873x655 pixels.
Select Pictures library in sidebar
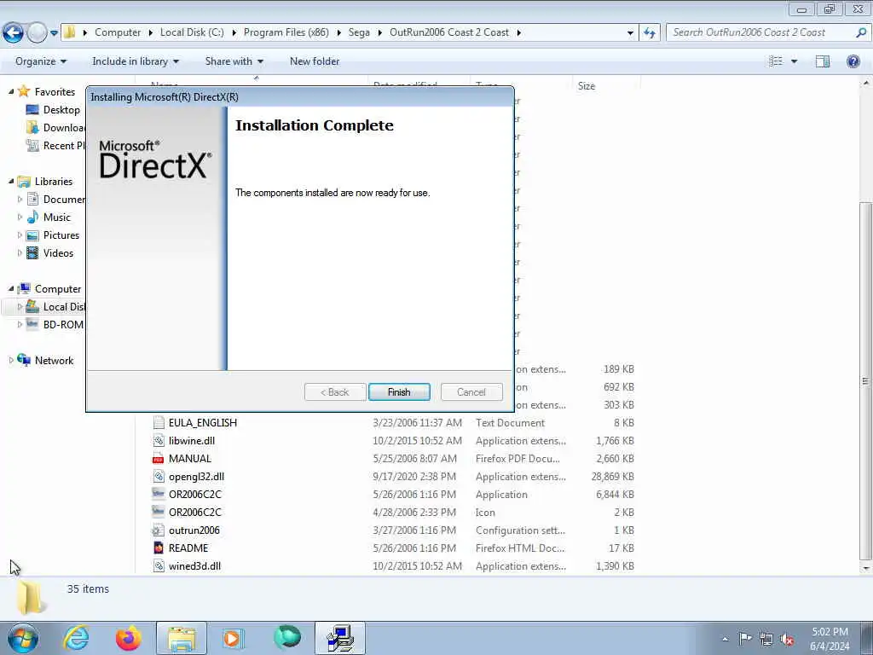(61, 235)
